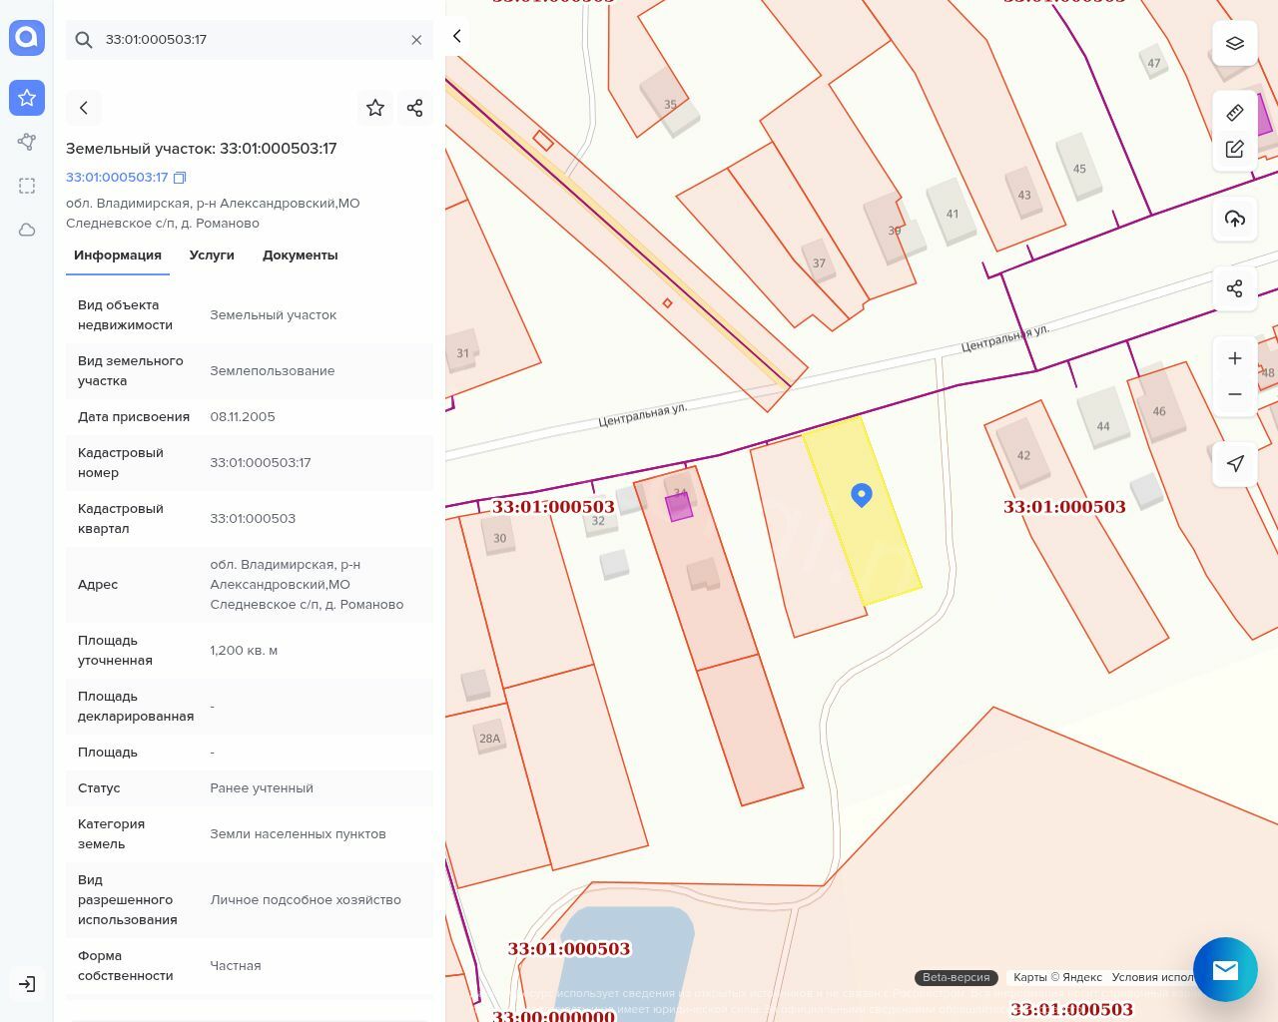
Task: Open the map layers panel
Action: (1235, 44)
